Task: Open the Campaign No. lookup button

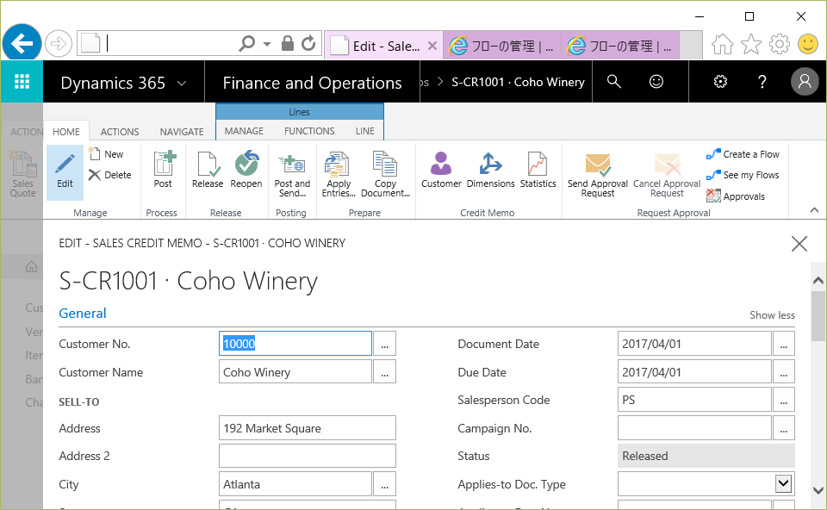Action: pos(784,427)
